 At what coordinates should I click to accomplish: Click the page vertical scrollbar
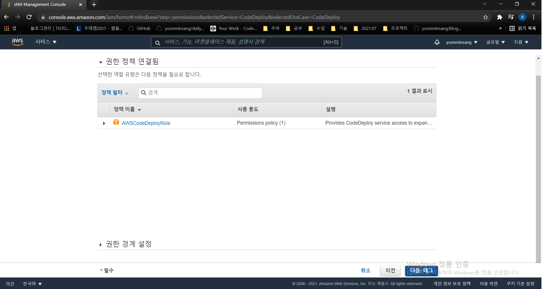point(538,169)
